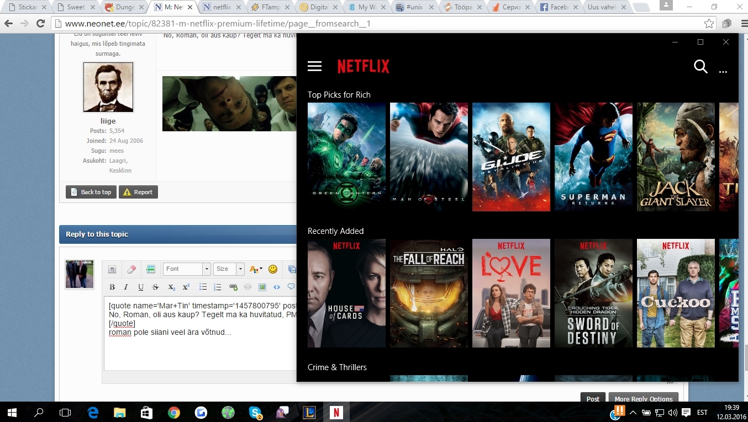The image size is (748, 422).
Task: Select the Love series poster
Action: pyautogui.click(x=511, y=293)
